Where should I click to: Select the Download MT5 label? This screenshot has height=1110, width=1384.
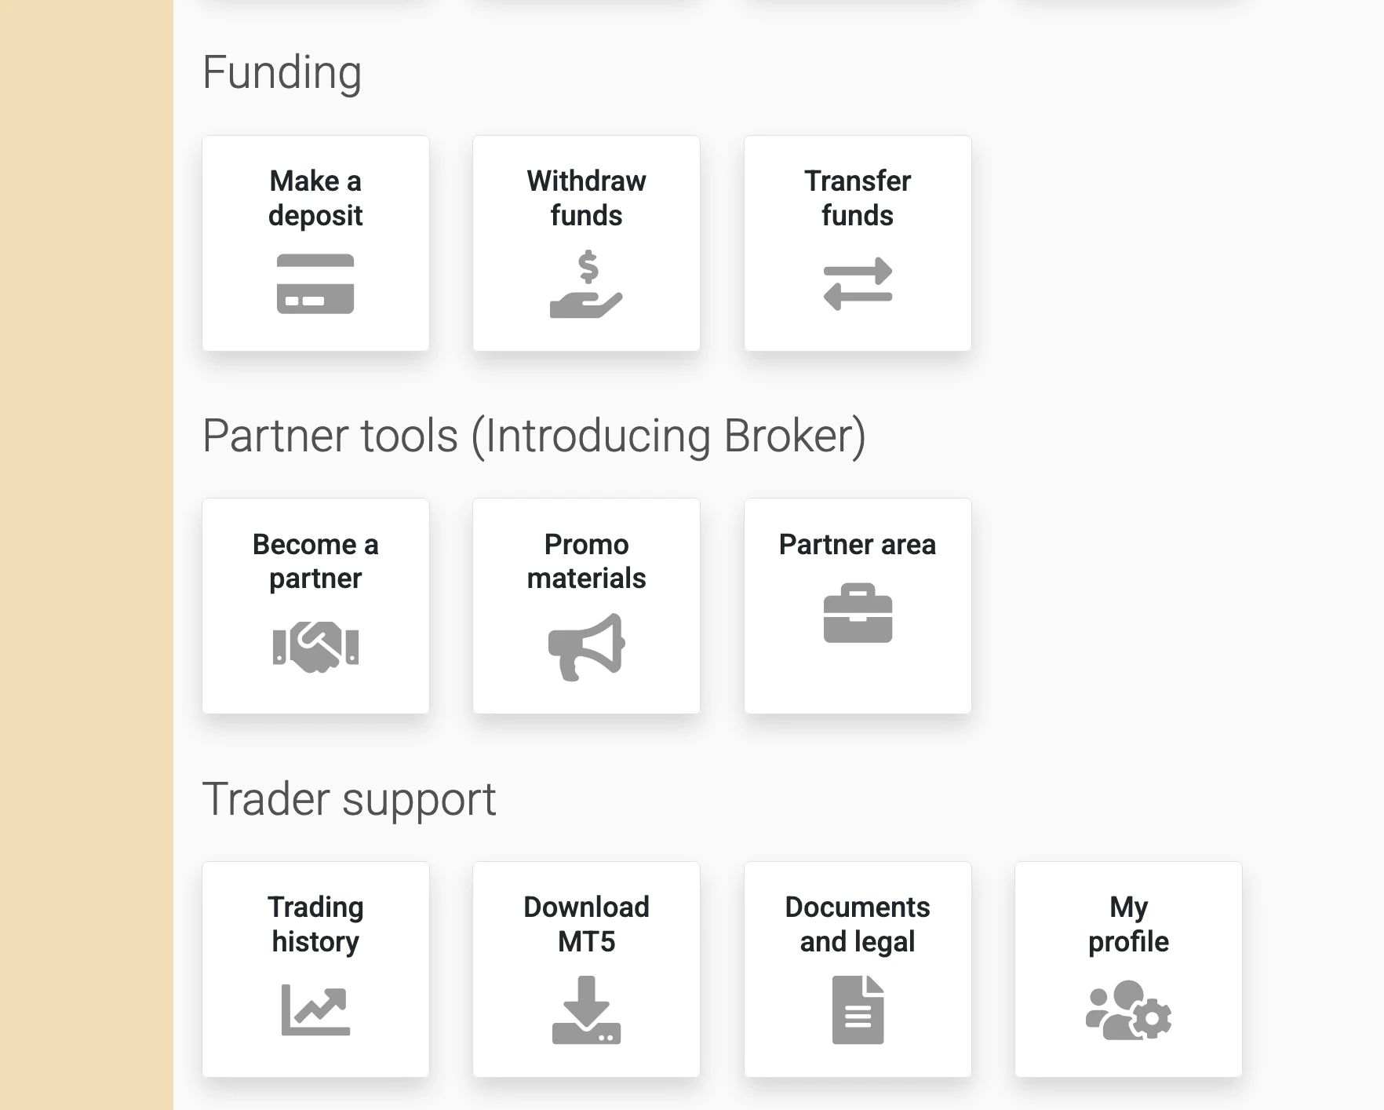click(x=586, y=924)
